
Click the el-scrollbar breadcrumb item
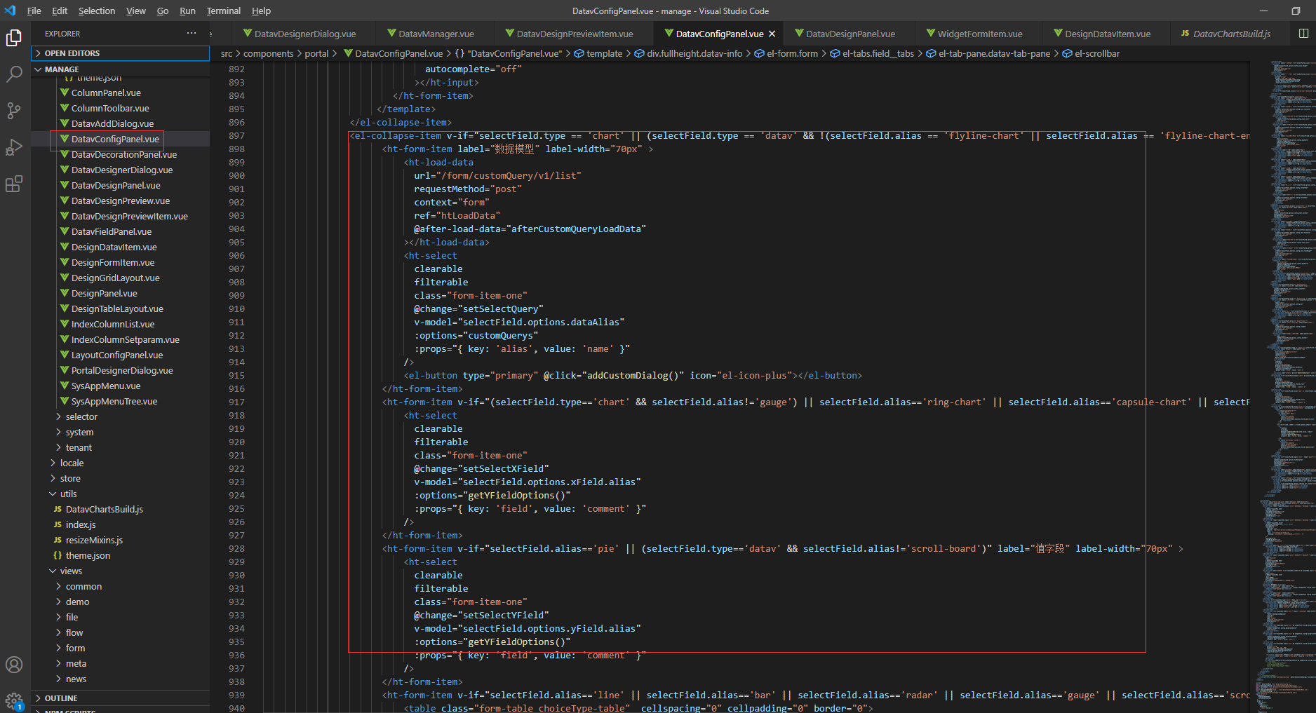1096,53
